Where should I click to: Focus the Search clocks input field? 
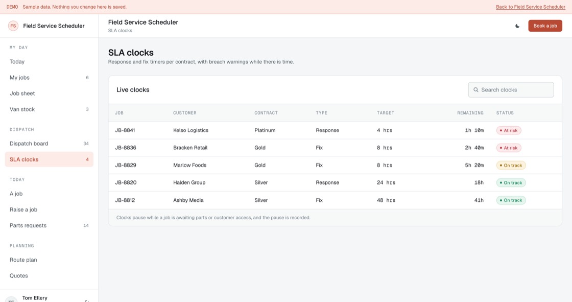511,90
